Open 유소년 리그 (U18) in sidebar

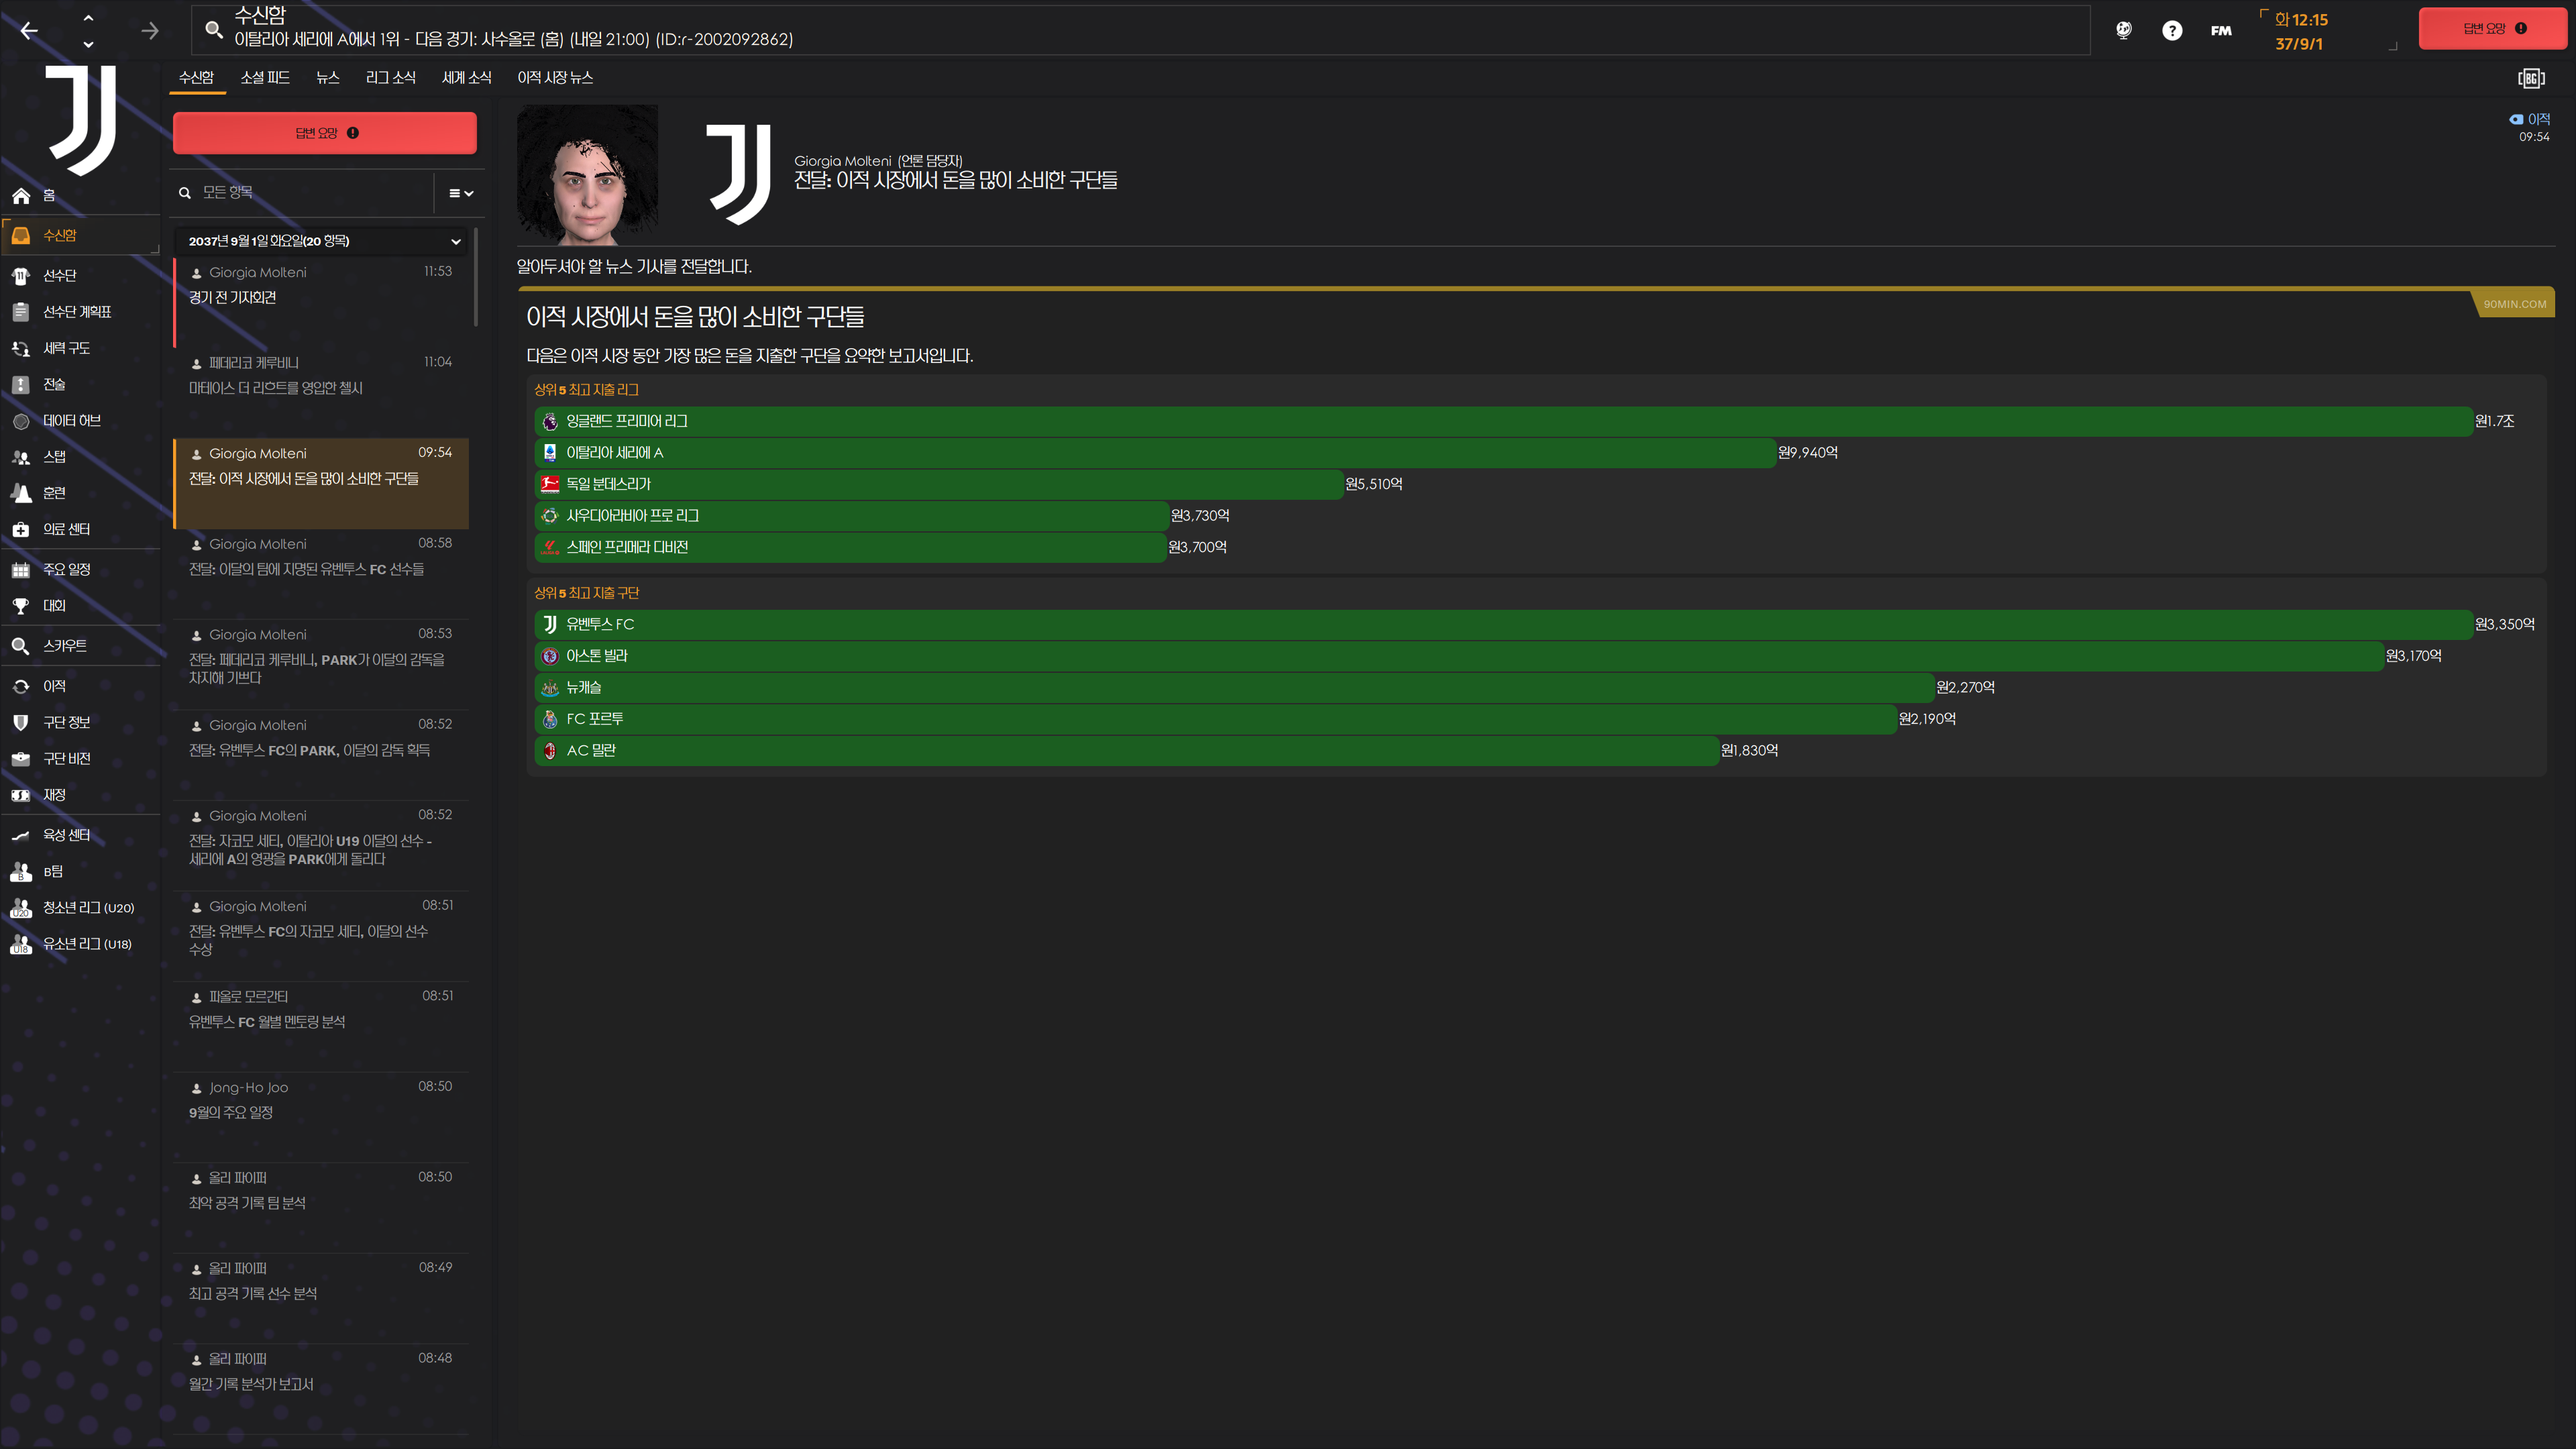pos(80,944)
